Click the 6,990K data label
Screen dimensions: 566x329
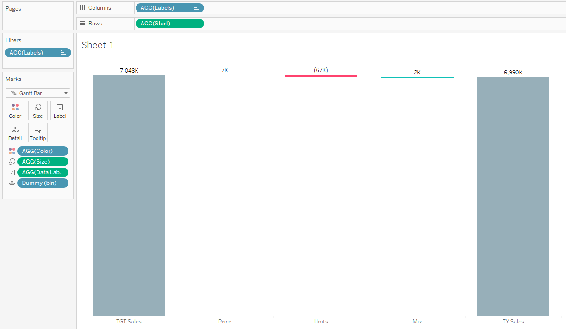click(513, 72)
